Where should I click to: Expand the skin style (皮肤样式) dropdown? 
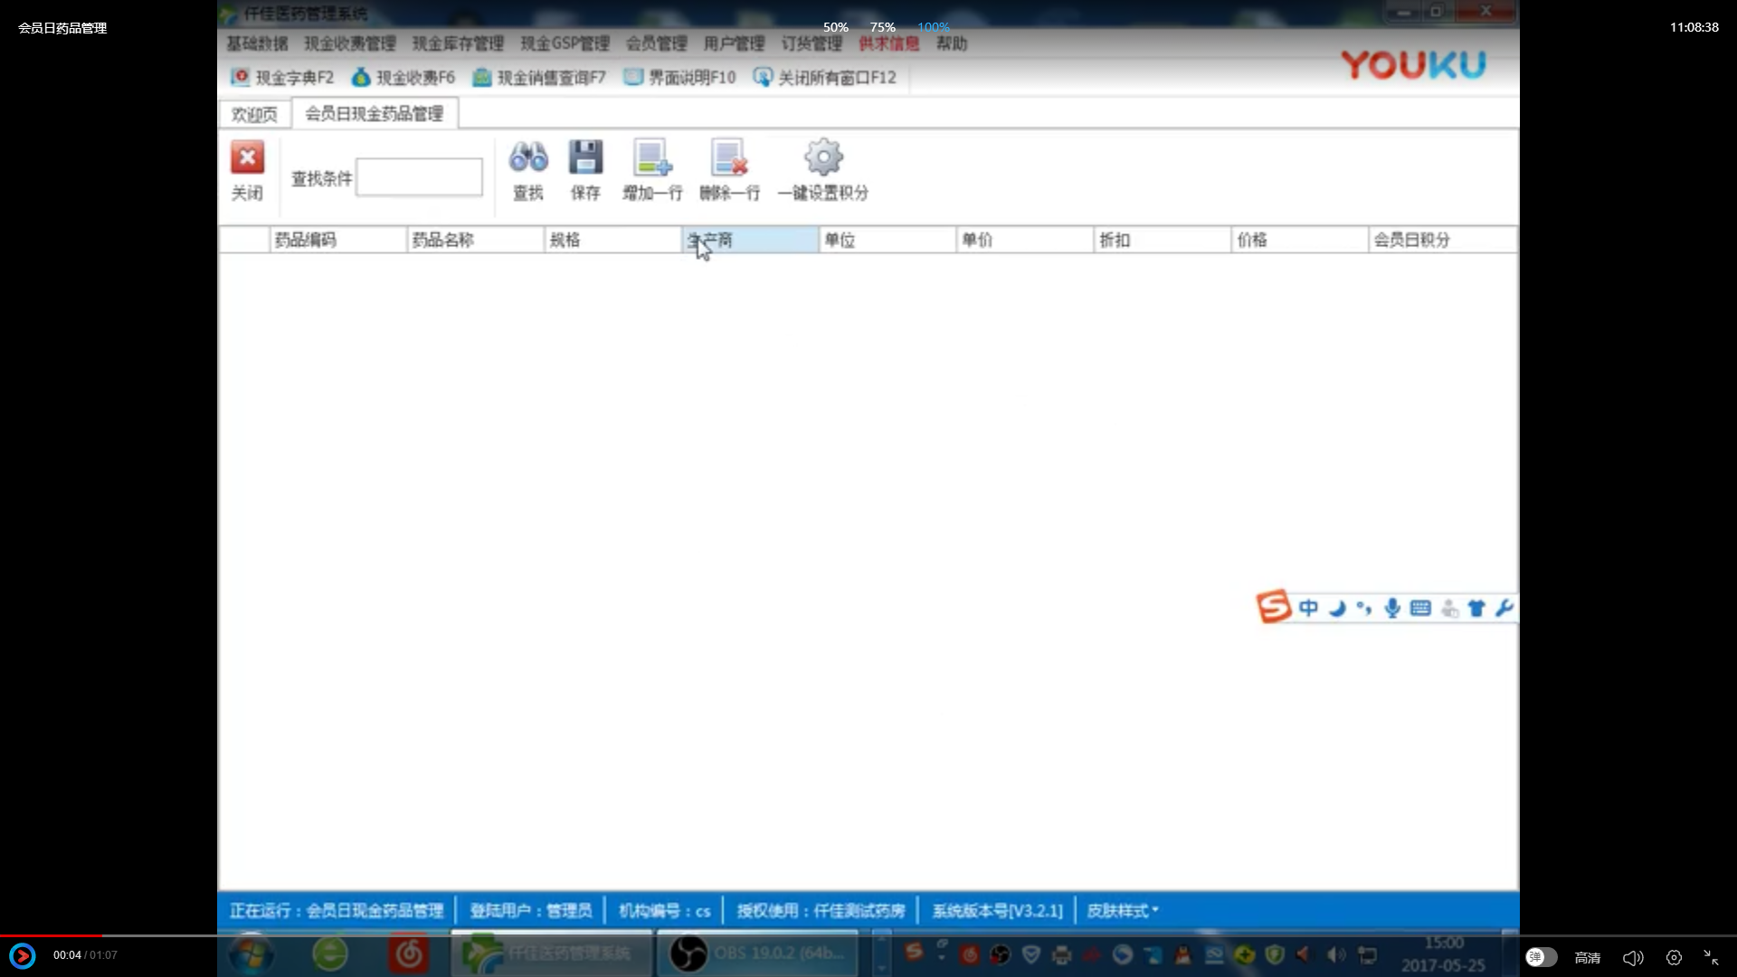(1123, 911)
